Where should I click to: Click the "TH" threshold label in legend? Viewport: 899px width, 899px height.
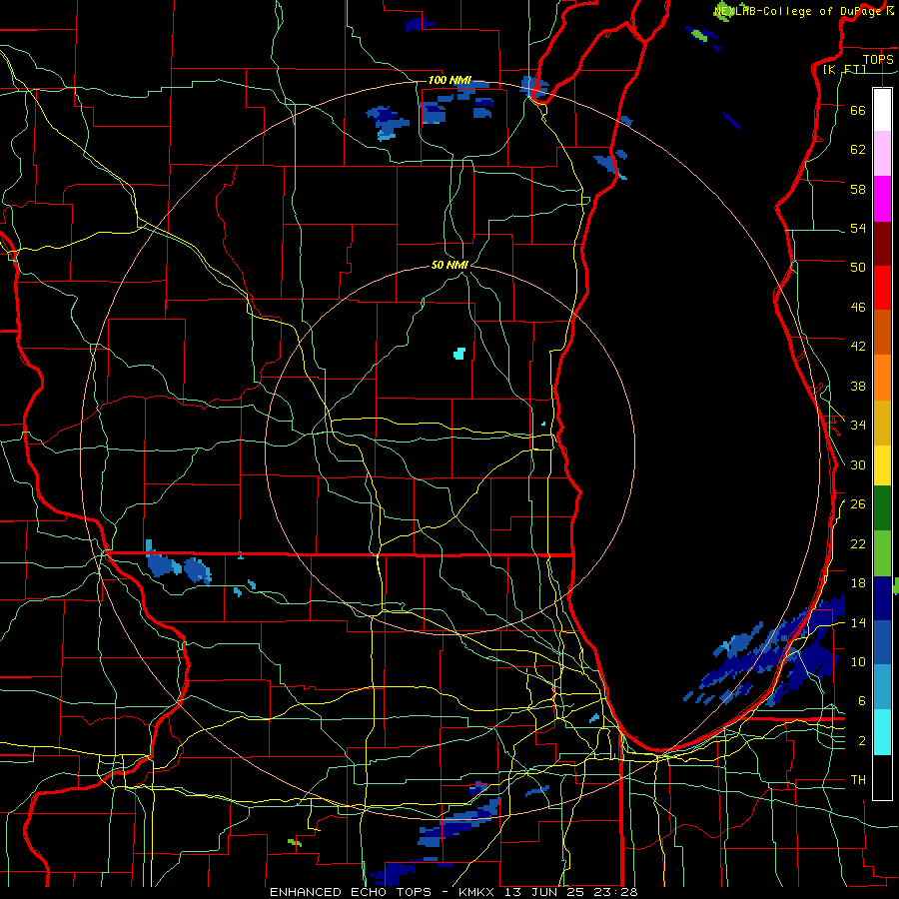858,780
